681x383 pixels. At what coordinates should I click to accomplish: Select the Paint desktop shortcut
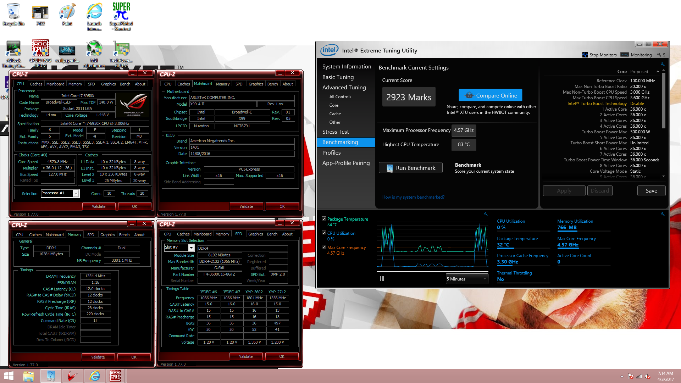point(67,14)
